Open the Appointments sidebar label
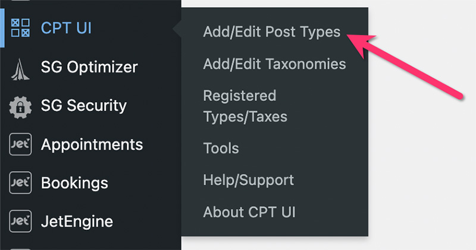This screenshot has height=250, width=476. [x=92, y=145]
